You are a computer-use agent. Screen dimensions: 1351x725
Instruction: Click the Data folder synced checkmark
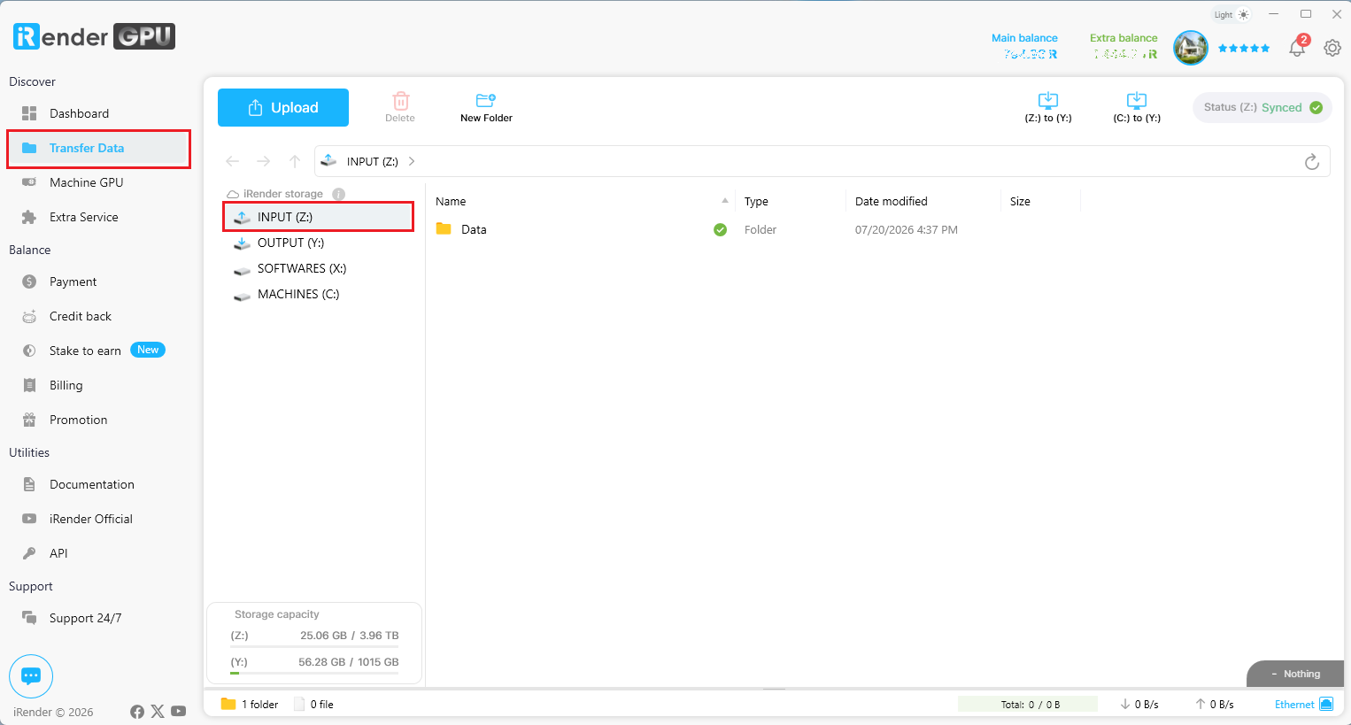(x=721, y=230)
